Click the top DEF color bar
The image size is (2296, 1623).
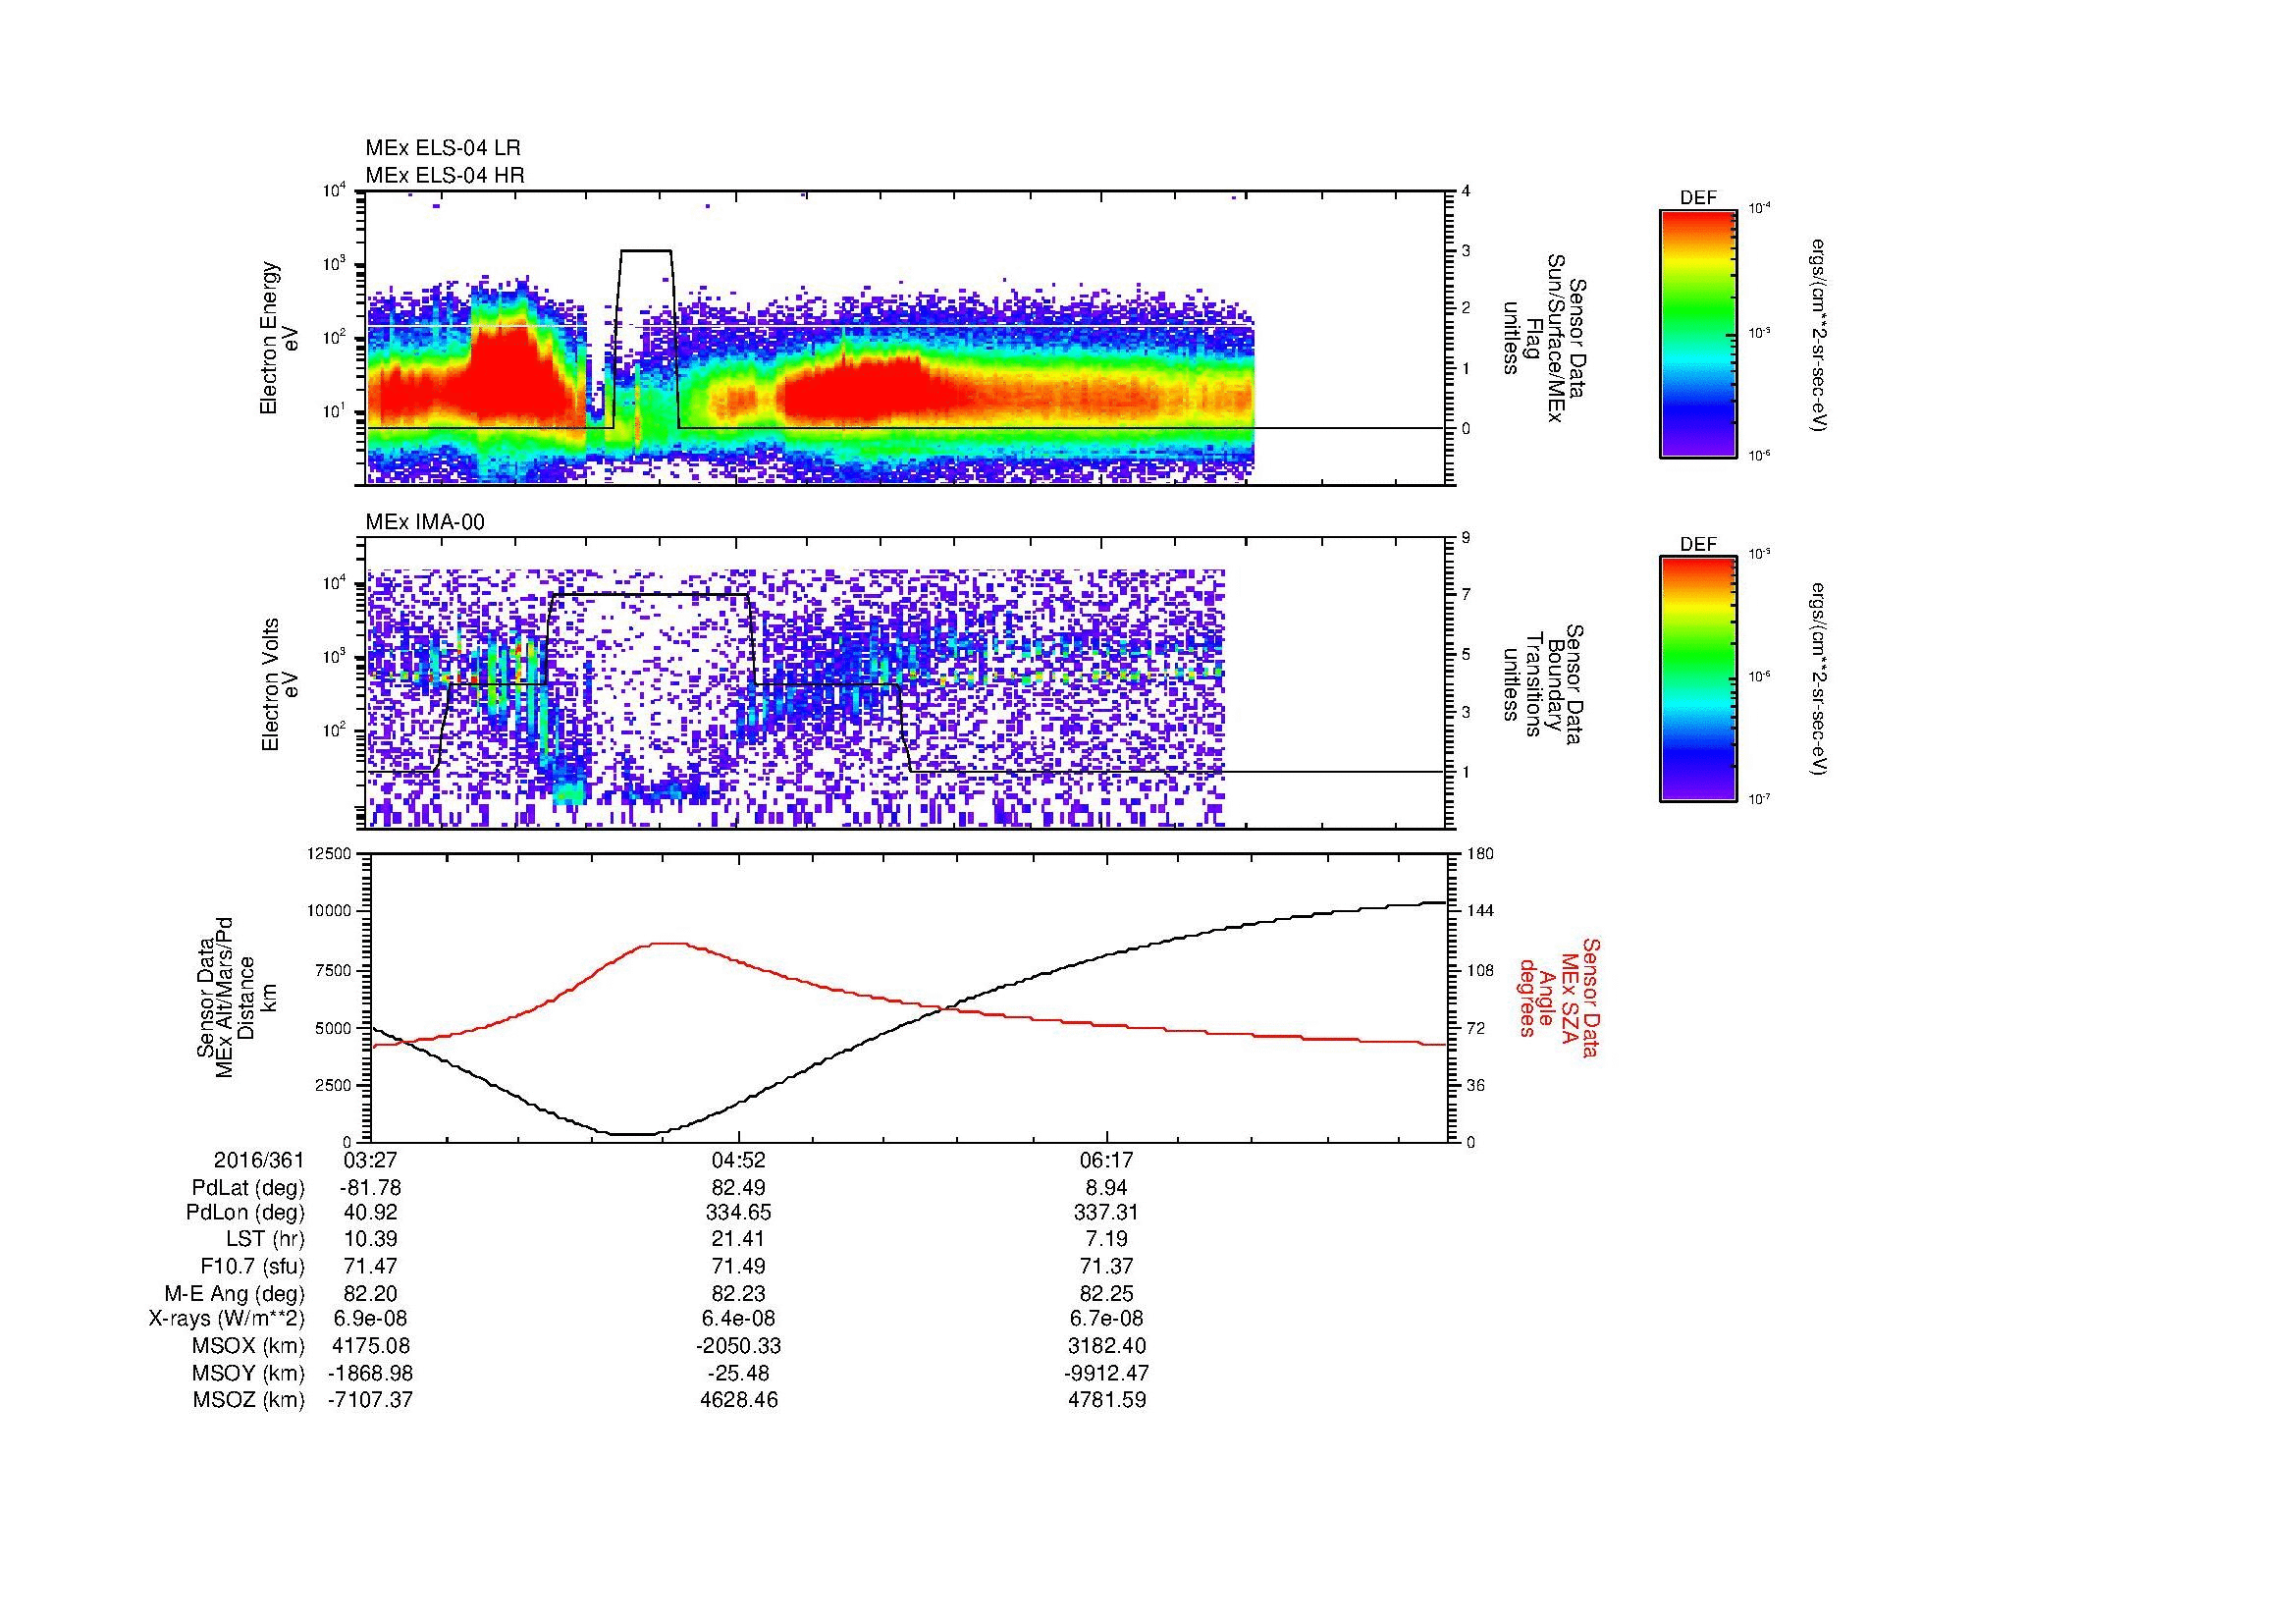[1698, 333]
